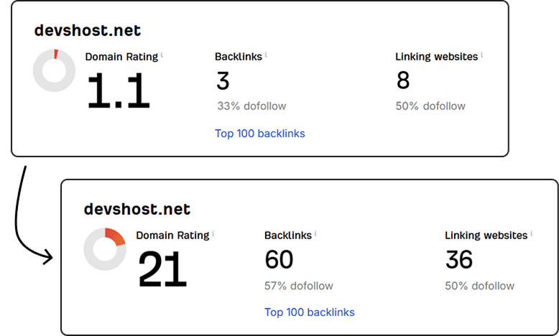Select the Domain Rating value 1.1

click(x=119, y=90)
